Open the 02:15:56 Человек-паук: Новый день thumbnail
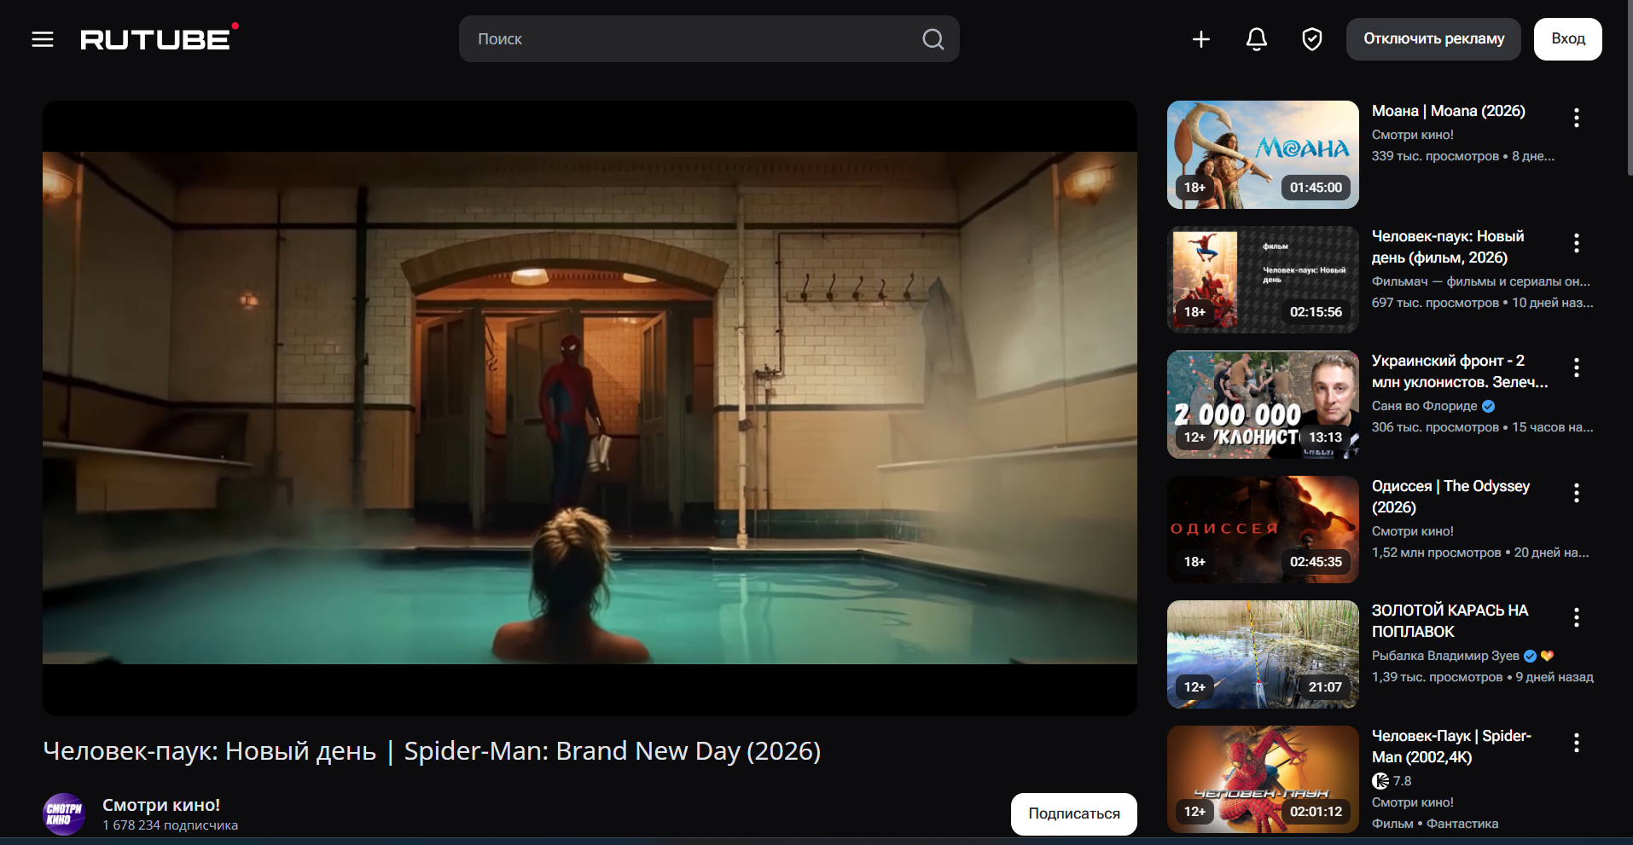Screen dimensions: 1633x845 click(1263, 280)
